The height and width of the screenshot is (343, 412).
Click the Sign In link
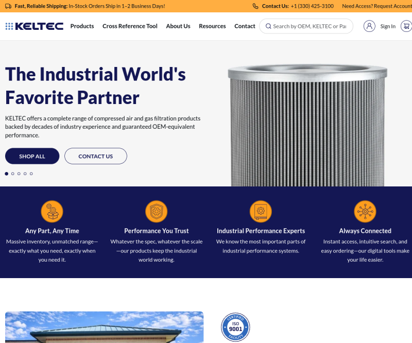[x=388, y=26]
